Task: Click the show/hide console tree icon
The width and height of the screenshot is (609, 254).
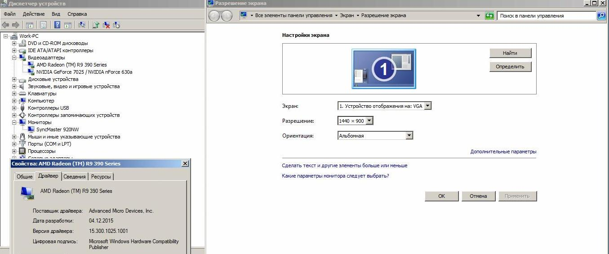Action: tap(30, 25)
